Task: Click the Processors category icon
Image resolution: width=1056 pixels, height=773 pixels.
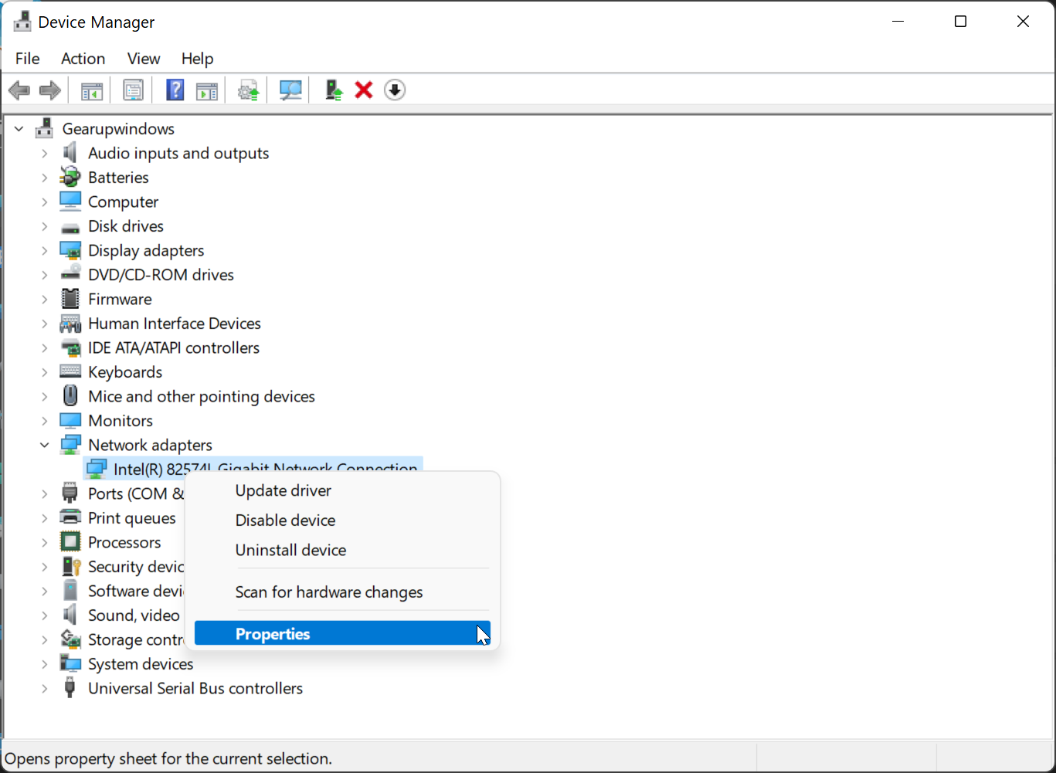Action: tap(70, 542)
